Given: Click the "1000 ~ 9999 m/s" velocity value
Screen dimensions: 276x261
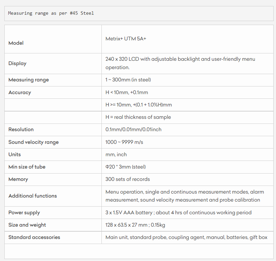Looking at the screenshot, I should point(124,142).
